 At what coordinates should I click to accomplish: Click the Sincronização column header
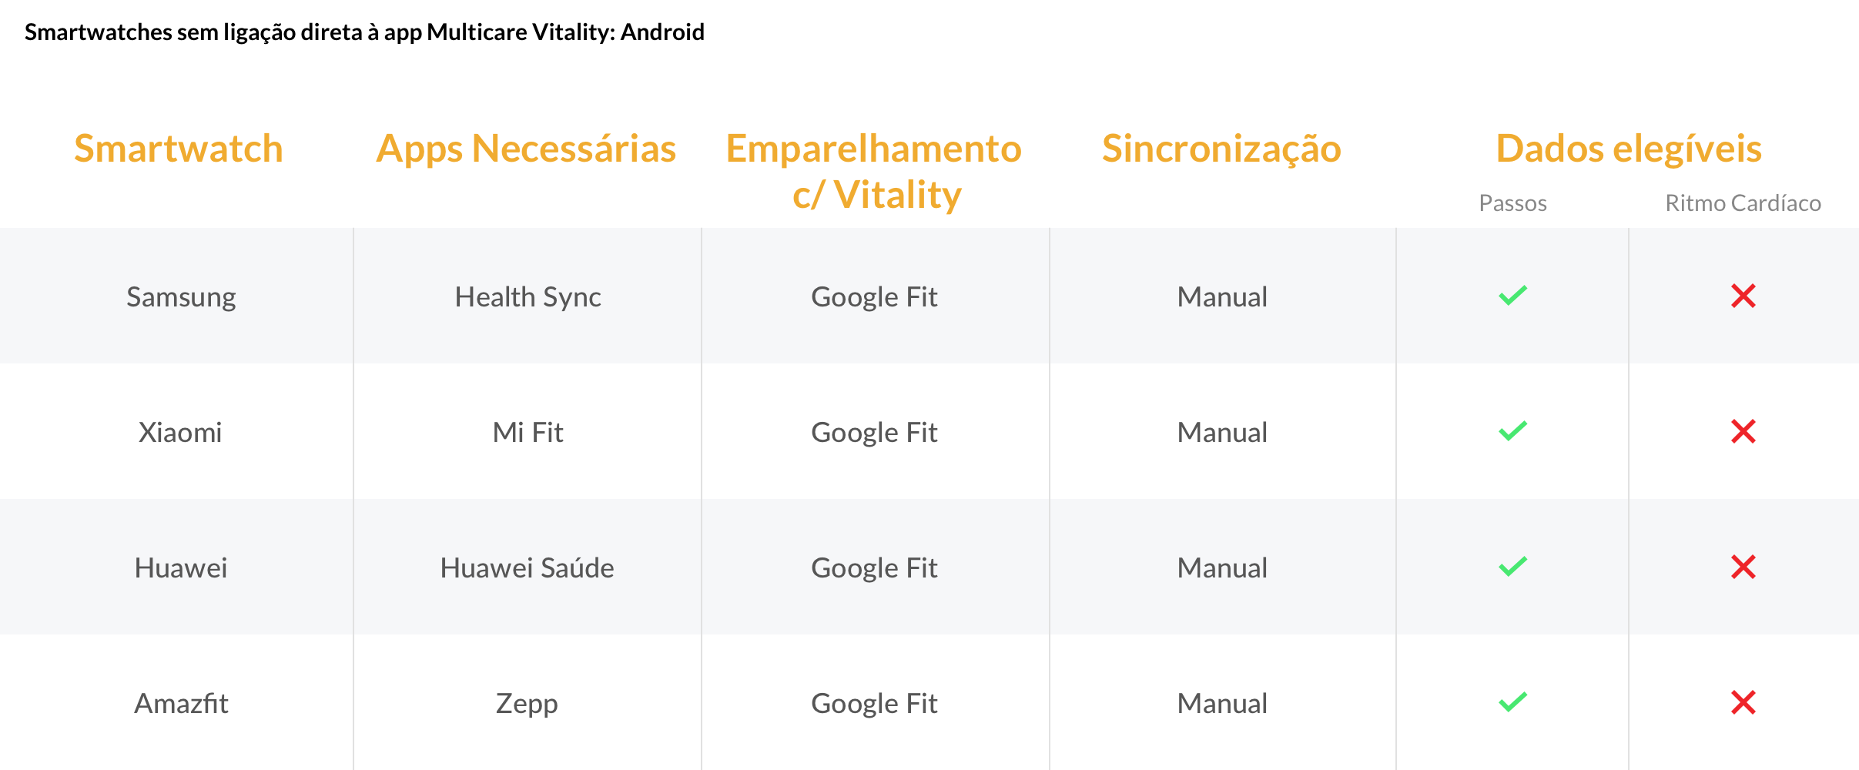coord(1221,150)
